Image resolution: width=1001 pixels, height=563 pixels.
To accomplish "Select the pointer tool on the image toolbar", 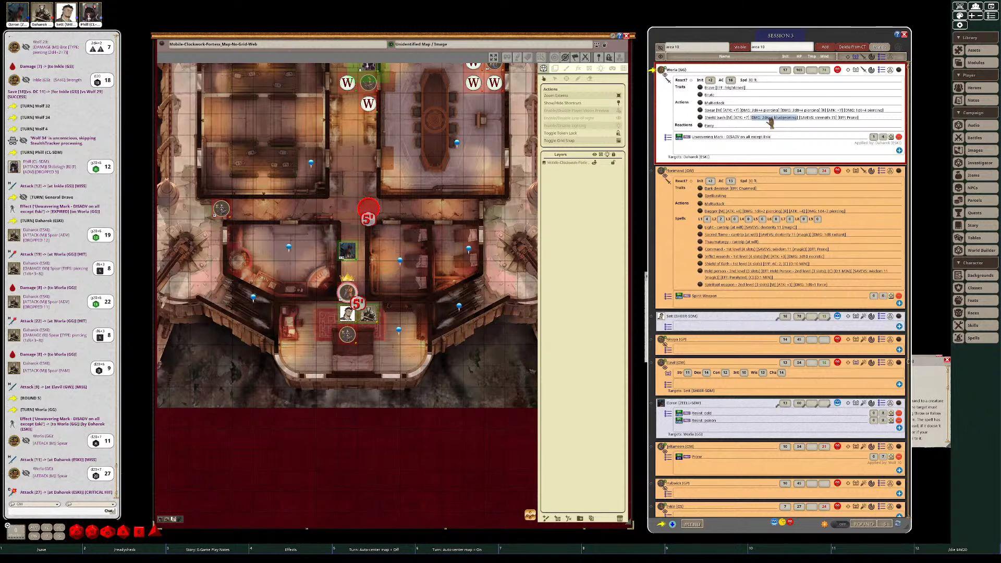I will coord(544,78).
